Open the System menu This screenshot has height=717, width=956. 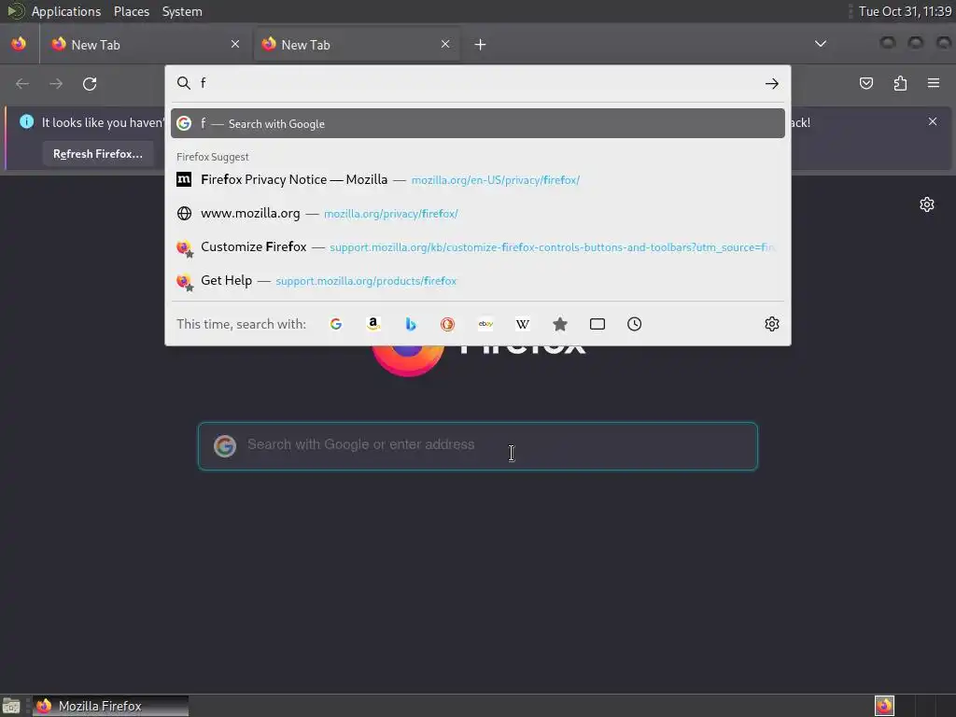(182, 11)
